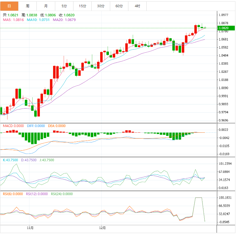Click the K:43.7500 label in KDJ panel
Viewport: 237px width, 234px height.
(x=10, y=160)
